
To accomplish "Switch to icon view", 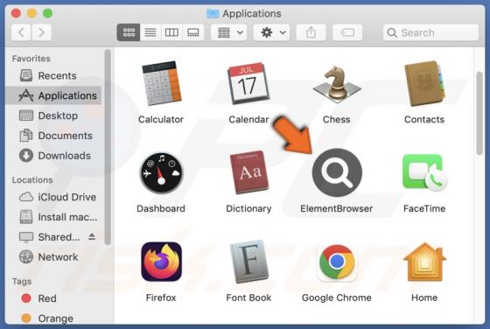I will (x=129, y=32).
